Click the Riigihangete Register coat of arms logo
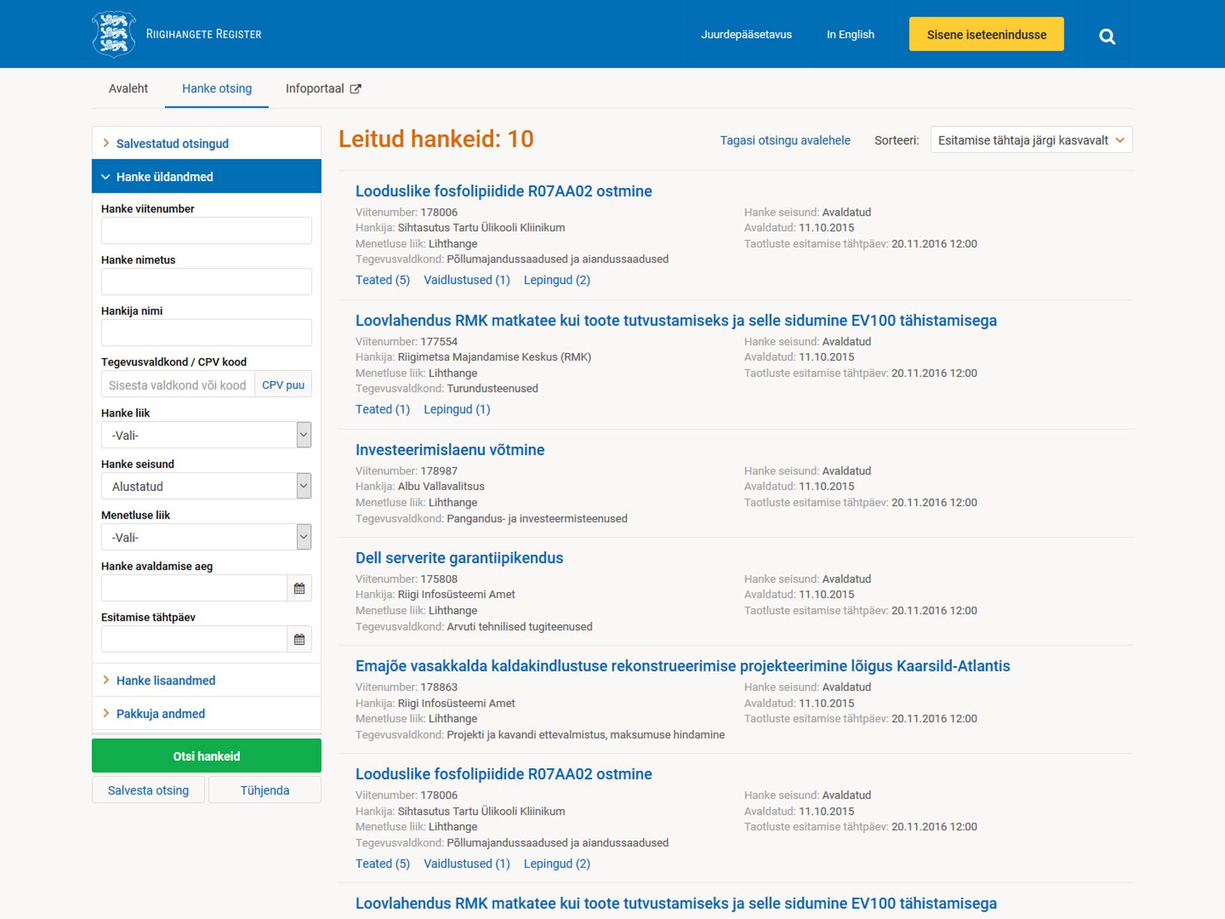The width and height of the screenshot is (1225, 919). click(x=114, y=34)
